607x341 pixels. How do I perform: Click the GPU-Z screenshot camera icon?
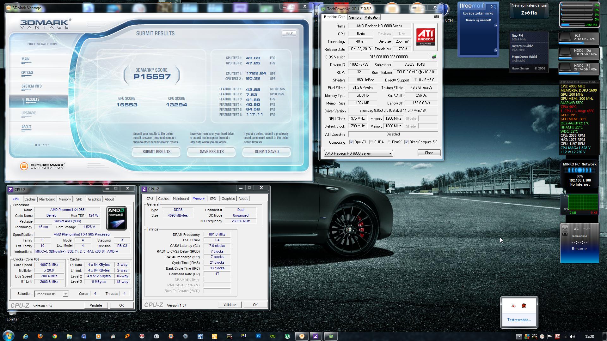(436, 17)
